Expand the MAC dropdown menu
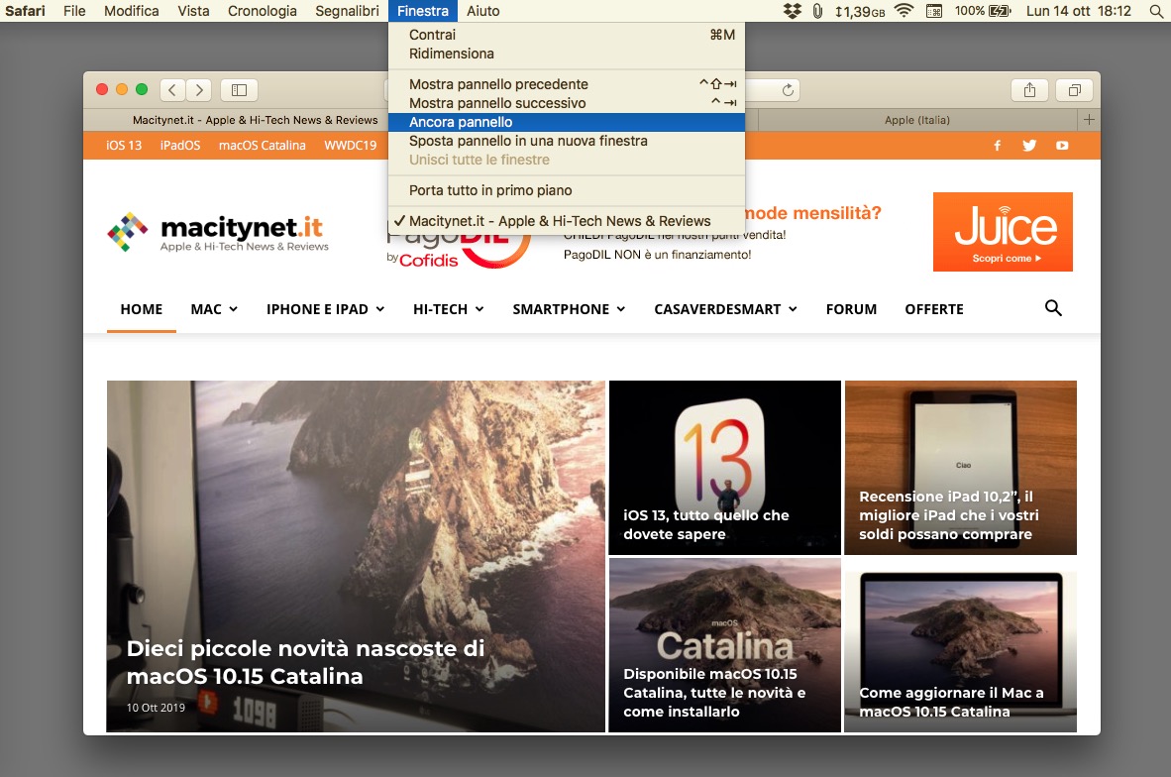Viewport: 1171px width, 777px height. pos(214,309)
